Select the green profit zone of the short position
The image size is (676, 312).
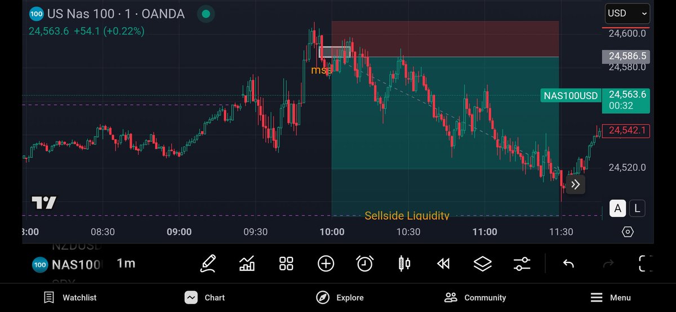445,136
